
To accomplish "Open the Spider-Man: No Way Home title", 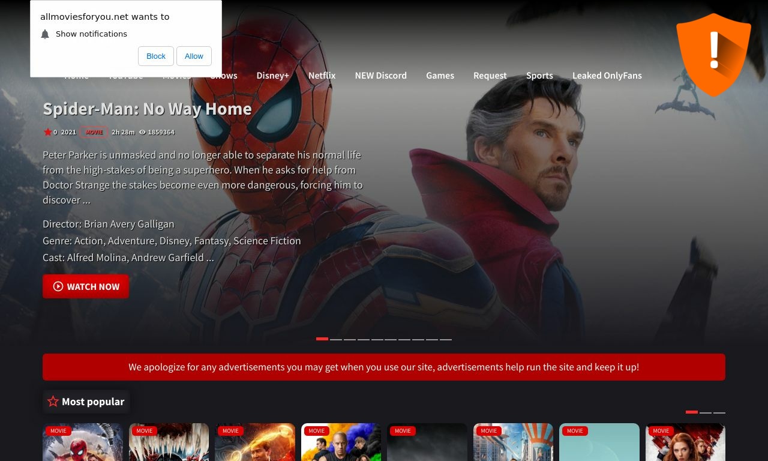I will pos(148,109).
